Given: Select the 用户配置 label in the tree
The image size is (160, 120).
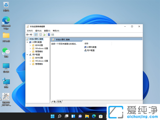Looking at the screenshot, I should (36, 55).
